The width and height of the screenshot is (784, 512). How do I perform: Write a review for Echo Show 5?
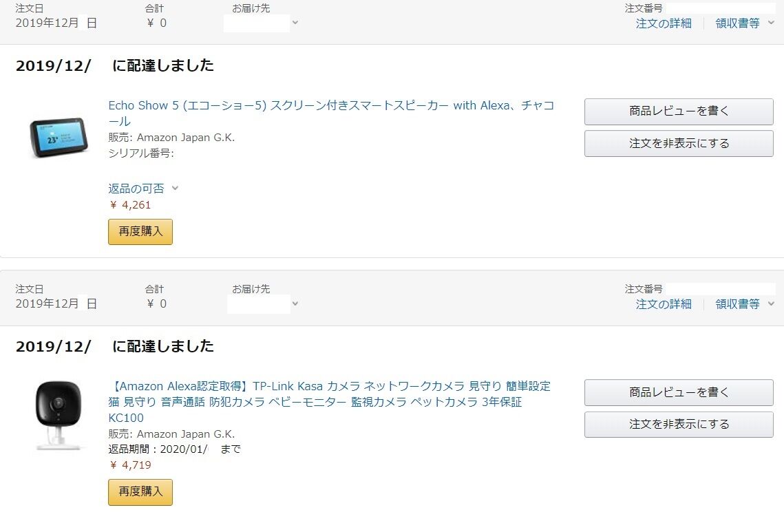(x=679, y=111)
